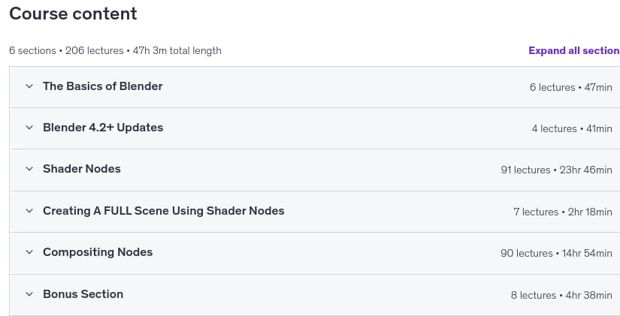Screen dimensions: 620x316
Task: Select the Blender 4.2+ Updates section title
Action: (x=103, y=128)
